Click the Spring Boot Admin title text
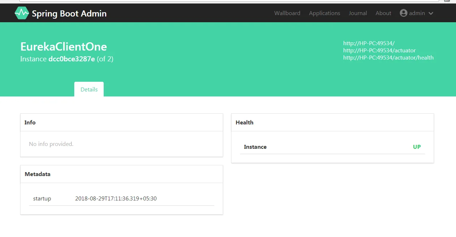Screen dimensions: 456x237 point(69,14)
